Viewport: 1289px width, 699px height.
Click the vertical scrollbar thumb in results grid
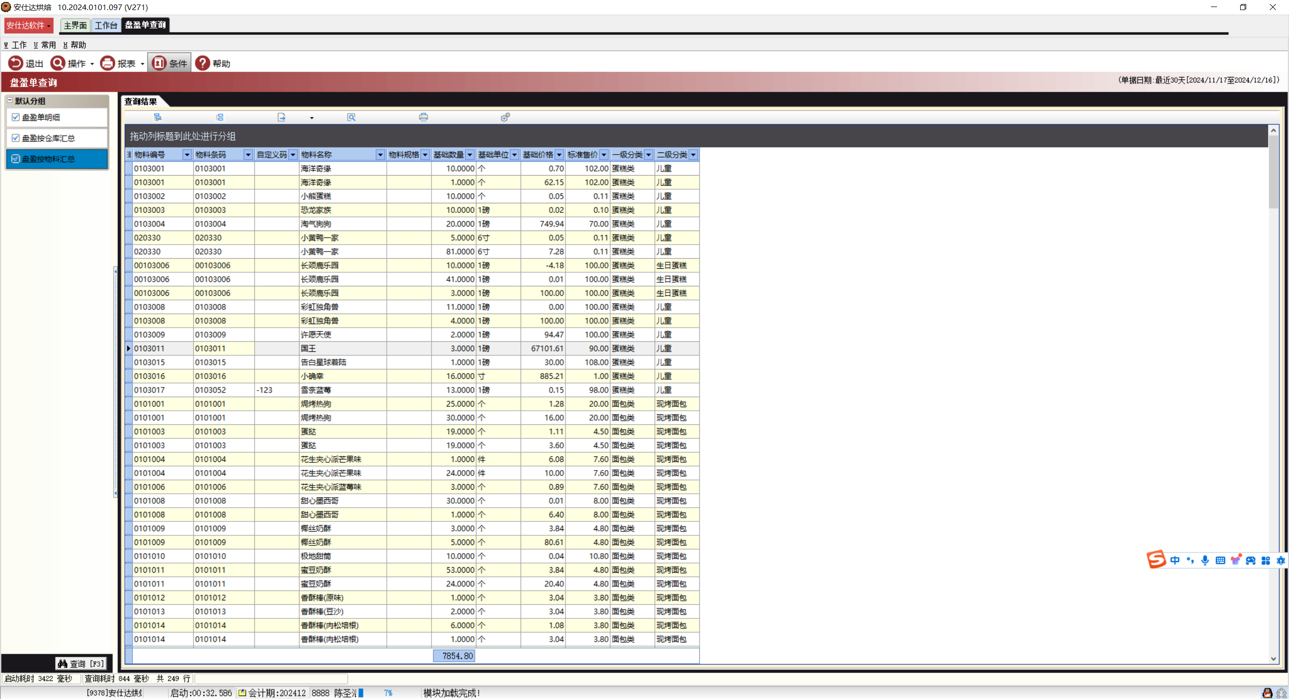1273,171
